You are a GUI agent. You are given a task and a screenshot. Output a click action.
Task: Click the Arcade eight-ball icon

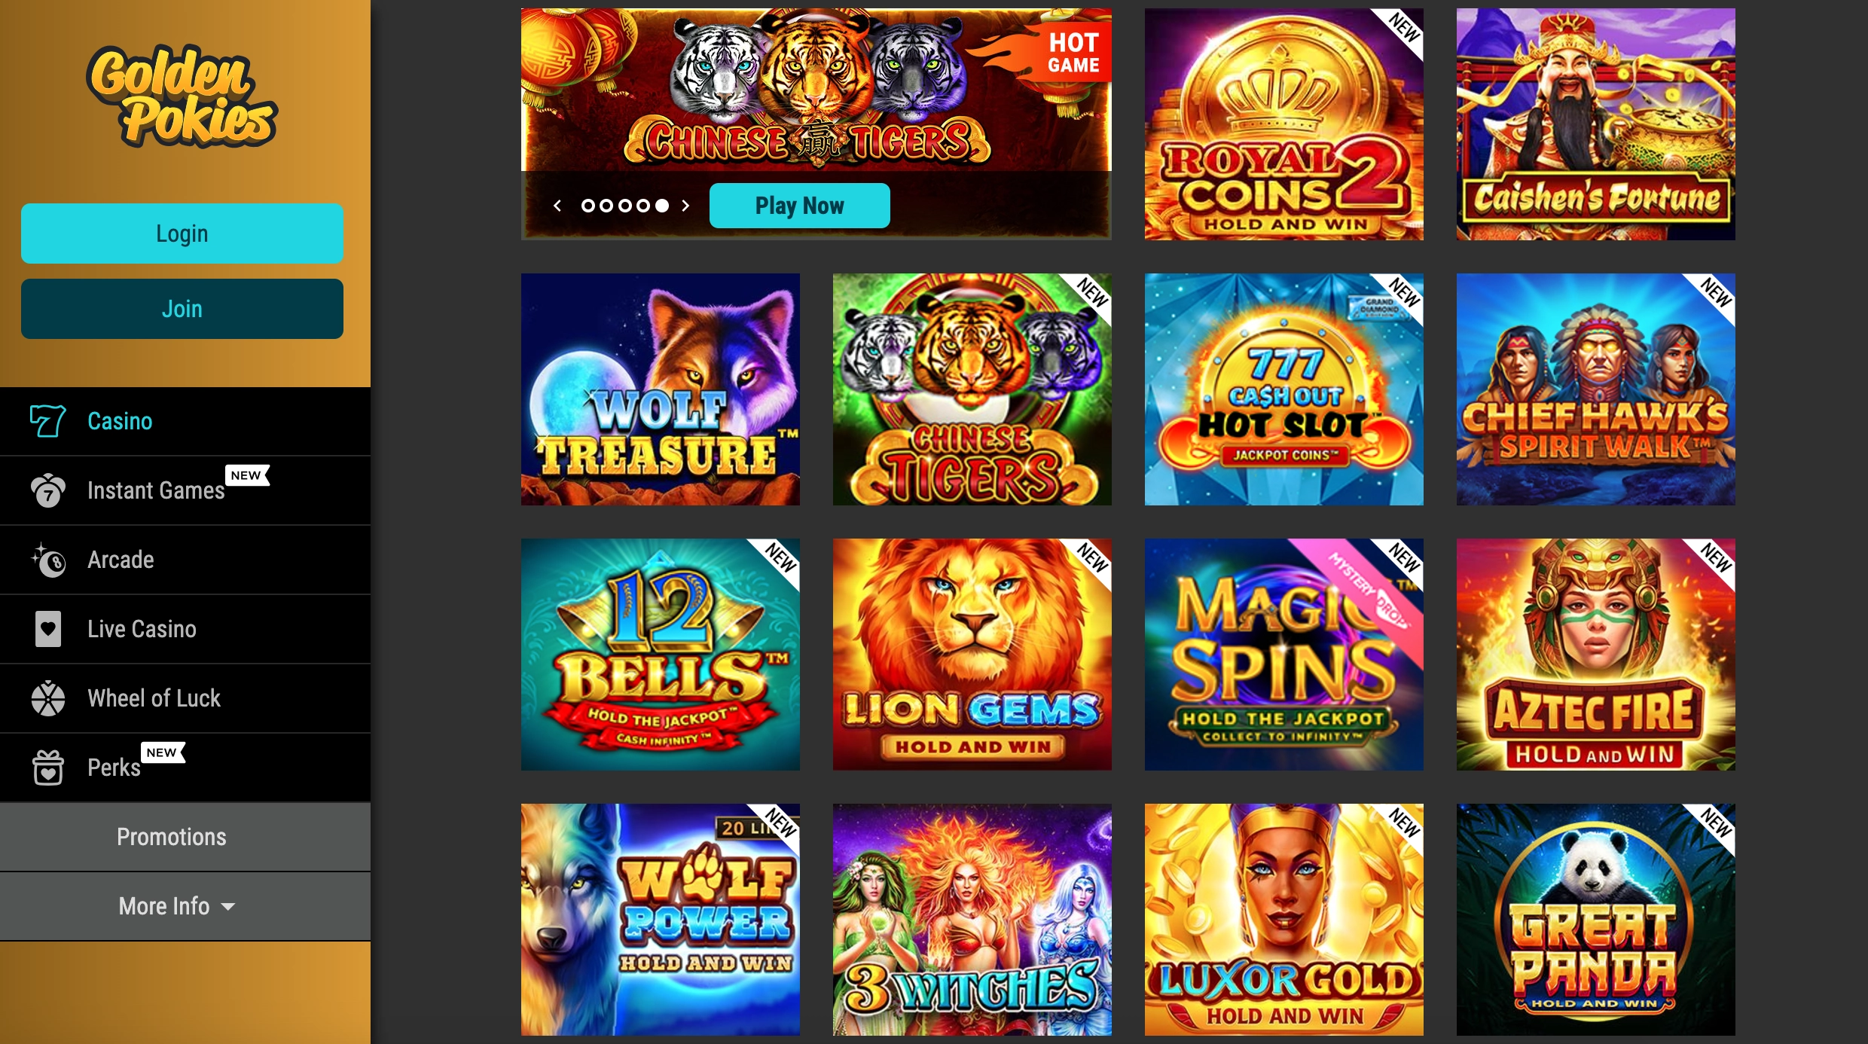coord(48,560)
